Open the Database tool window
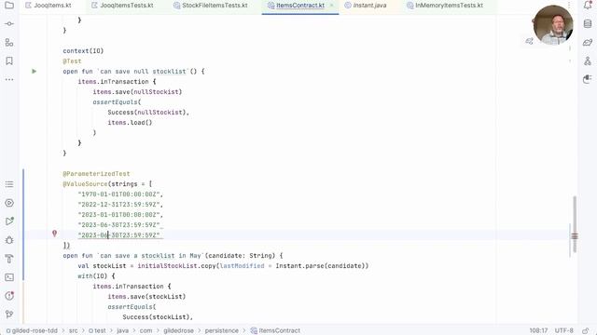 point(588,23)
